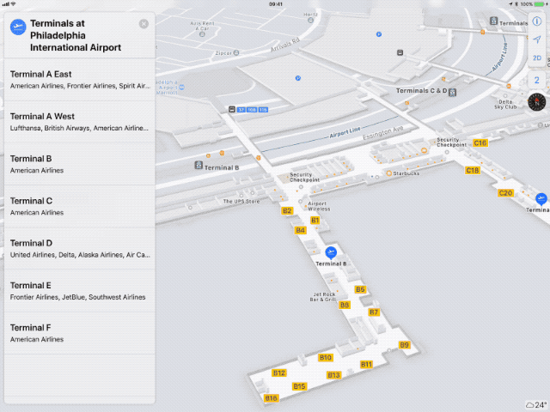Open Terminal B in the list

click(x=80, y=164)
